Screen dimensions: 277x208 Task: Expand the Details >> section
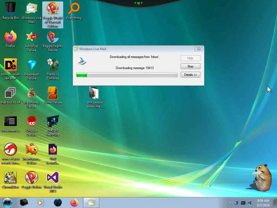pyautogui.click(x=190, y=75)
